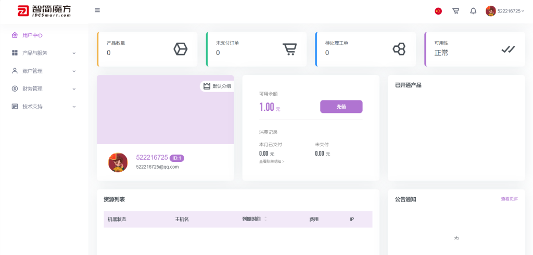Click the purple username 522216725

[152, 157]
